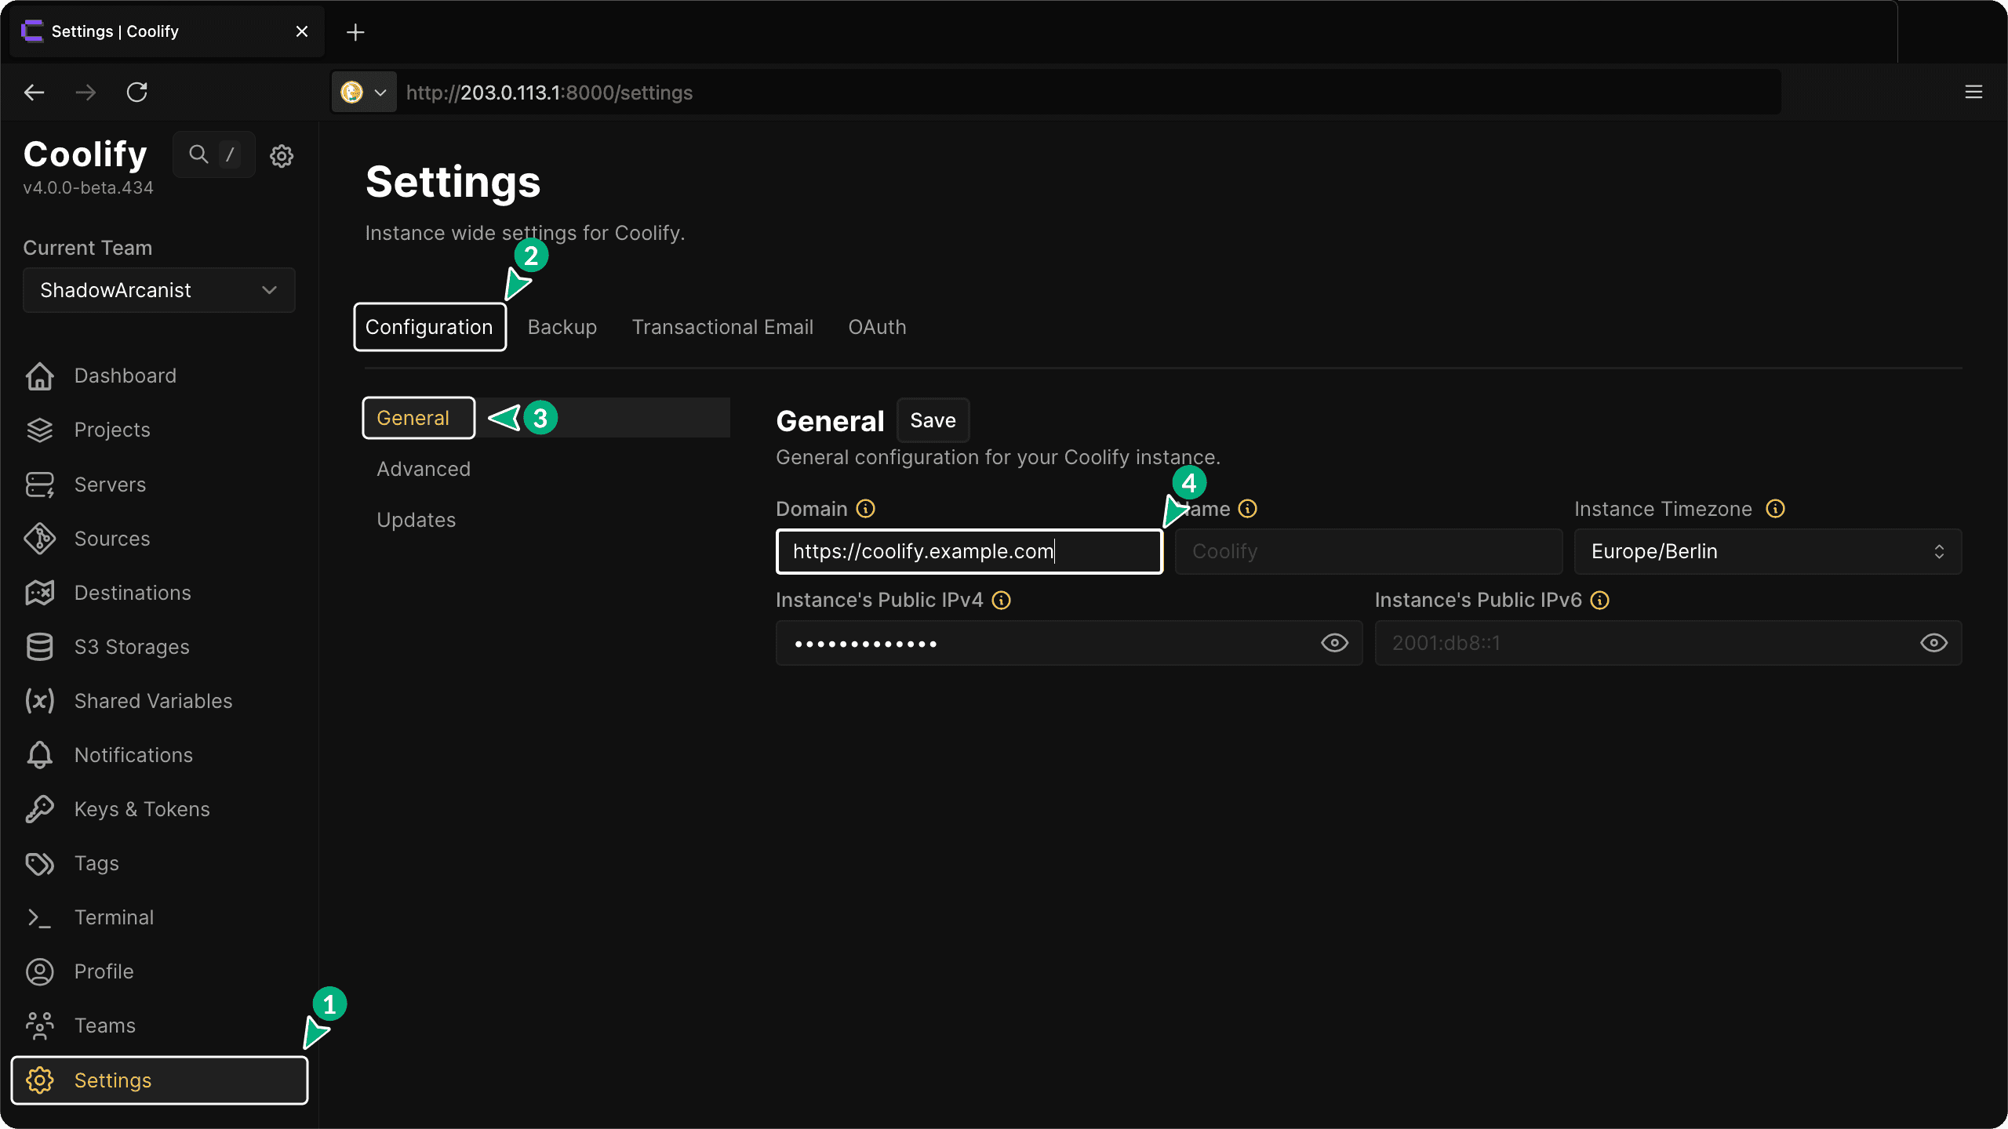Click the Domain info tooltip icon
Screen dimensions: 2008x1129
click(865, 509)
